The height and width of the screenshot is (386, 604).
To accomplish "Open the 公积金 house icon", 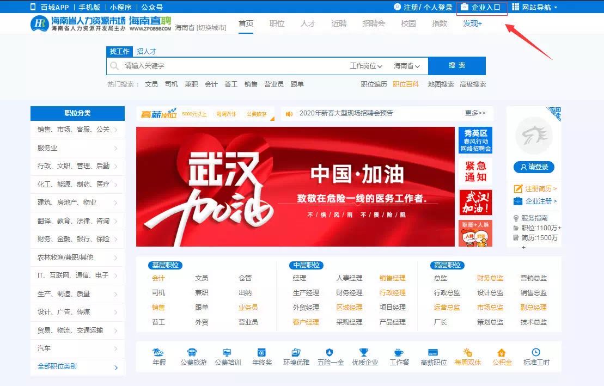I will point(502,352).
